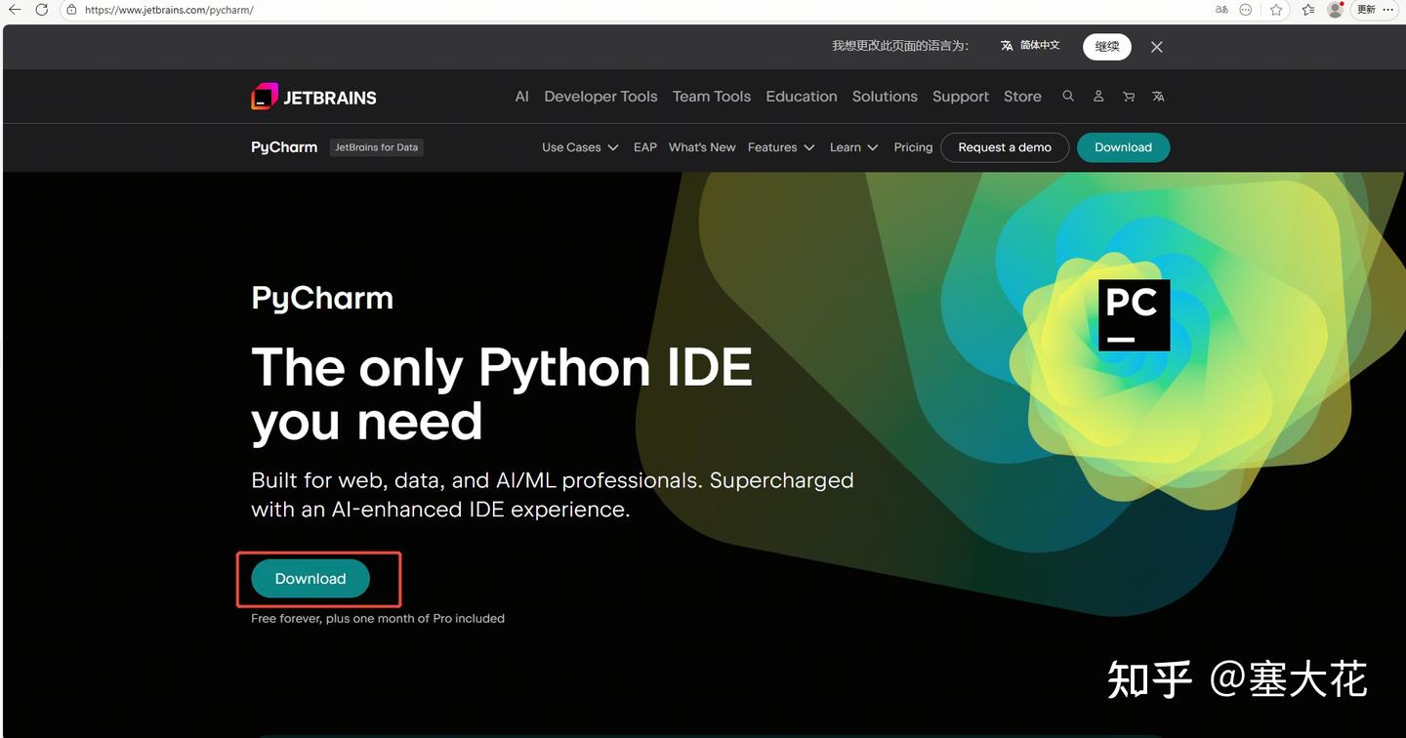Click the language icon beside the cart
Viewport: 1406px width, 738px height.
(x=1158, y=96)
